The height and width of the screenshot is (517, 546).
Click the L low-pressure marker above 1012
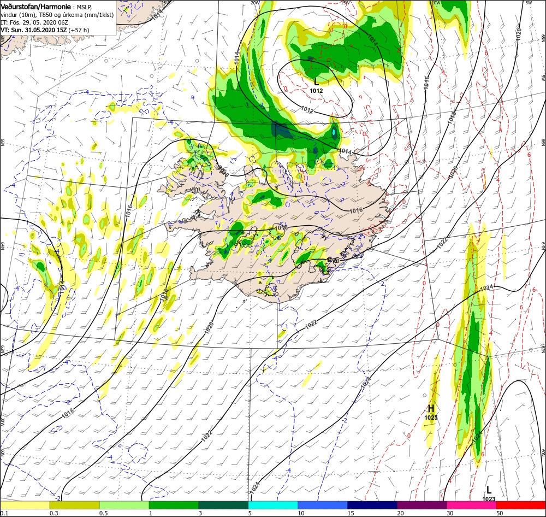pyautogui.click(x=316, y=83)
